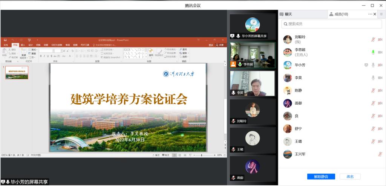Click the screen-share icon in 毕小芳's row
Image resolution: width=386 pixels, height=186 pixels.
coord(366,65)
